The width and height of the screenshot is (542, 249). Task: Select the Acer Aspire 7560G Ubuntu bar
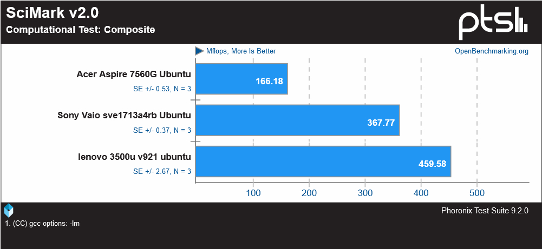pyautogui.click(x=241, y=79)
